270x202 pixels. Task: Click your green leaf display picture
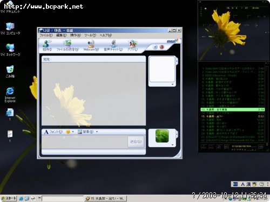tap(162, 136)
